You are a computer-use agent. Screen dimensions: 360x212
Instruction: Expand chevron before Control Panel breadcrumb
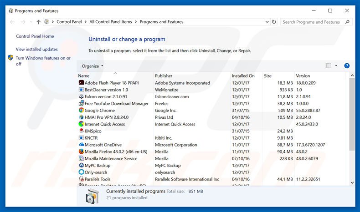click(x=52, y=22)
